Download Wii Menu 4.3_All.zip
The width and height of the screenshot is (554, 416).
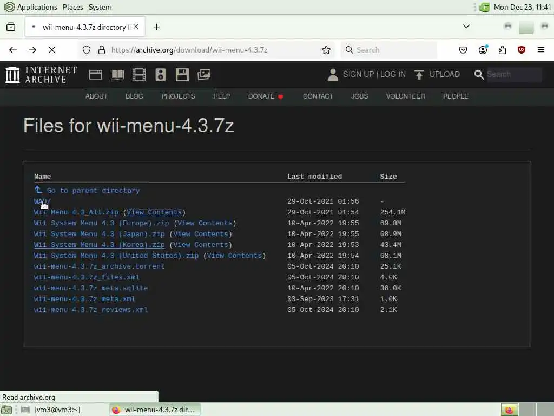coord(76,212)
